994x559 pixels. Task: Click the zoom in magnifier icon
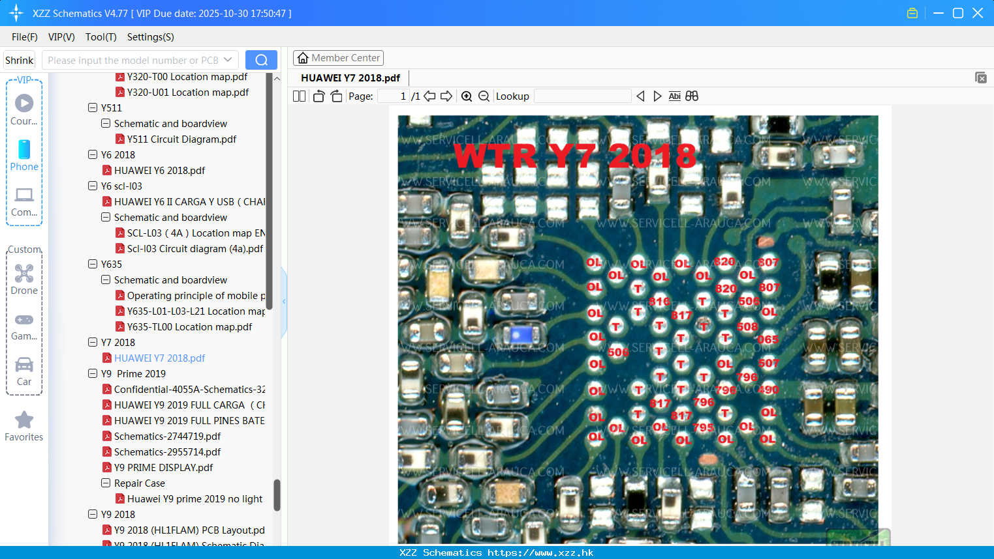coord(467,96)
